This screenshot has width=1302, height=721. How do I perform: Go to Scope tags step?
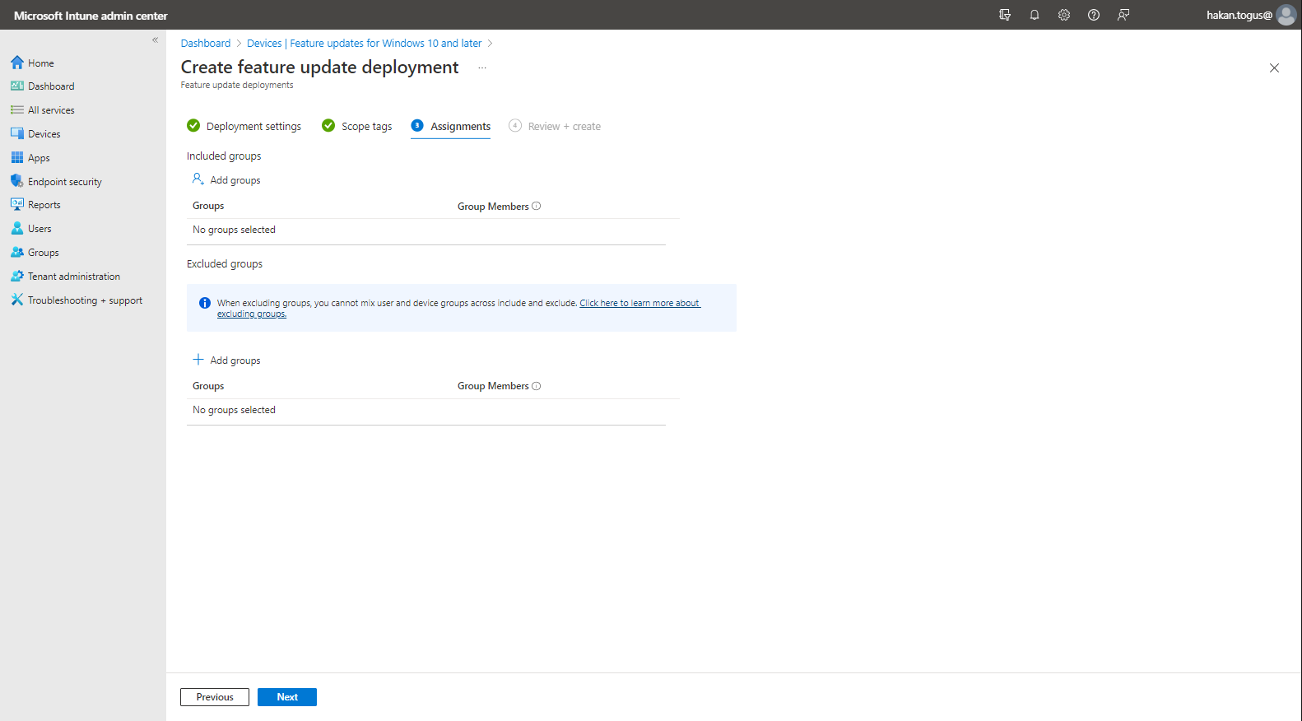(x=357, y=126)
